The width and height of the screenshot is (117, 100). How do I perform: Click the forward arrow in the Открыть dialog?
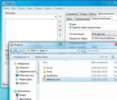18,51
